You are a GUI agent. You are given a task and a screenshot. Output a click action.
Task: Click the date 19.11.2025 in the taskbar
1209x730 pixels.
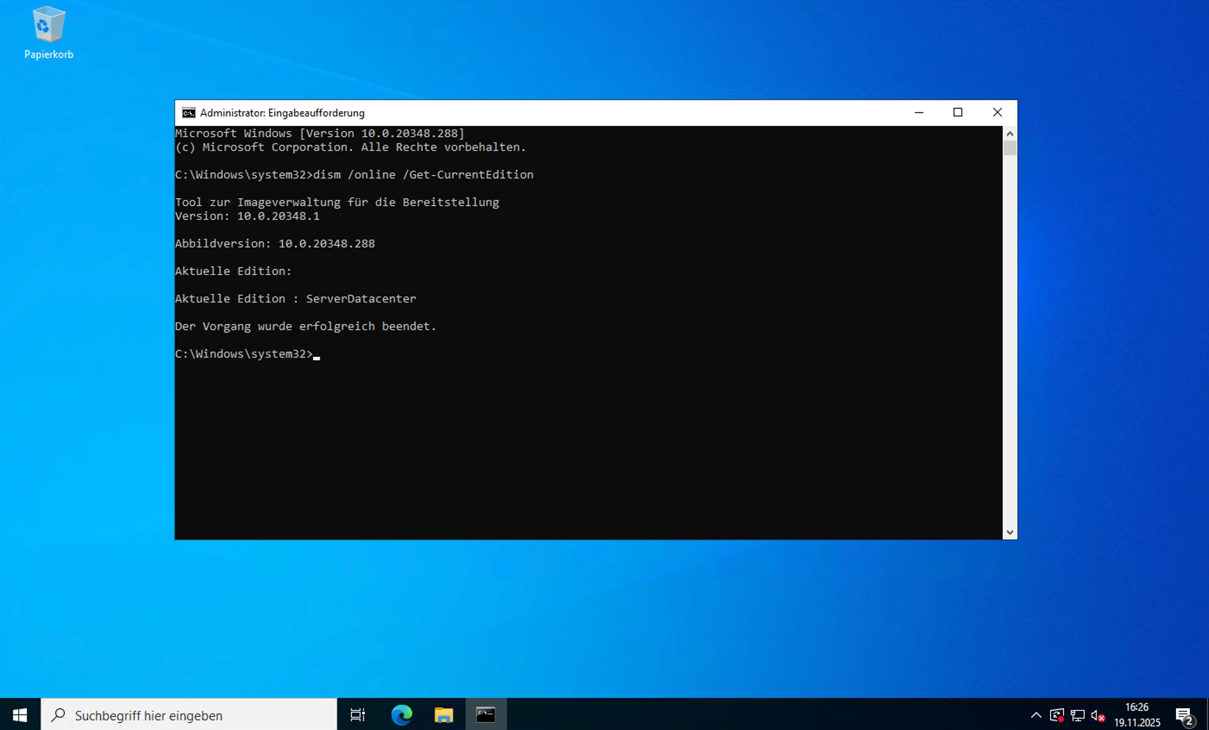tap(1138, 722)
